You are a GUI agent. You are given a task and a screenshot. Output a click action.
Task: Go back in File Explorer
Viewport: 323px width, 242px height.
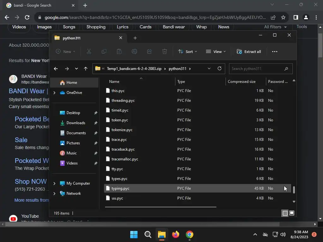(56, 69)
